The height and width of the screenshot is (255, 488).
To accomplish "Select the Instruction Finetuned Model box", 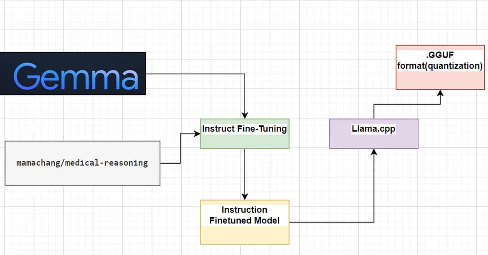I will click(245, 222).
